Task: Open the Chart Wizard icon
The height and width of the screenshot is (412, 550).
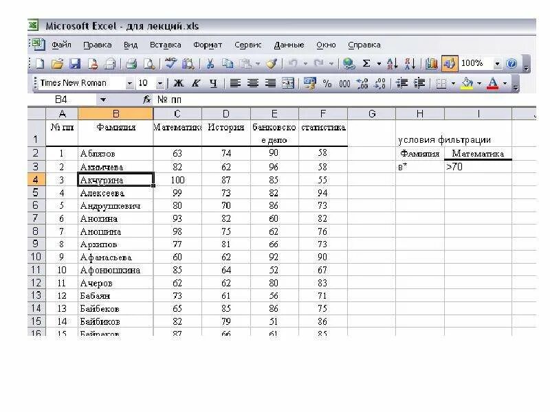Action: pyautogui.click(x=432, y=64)
